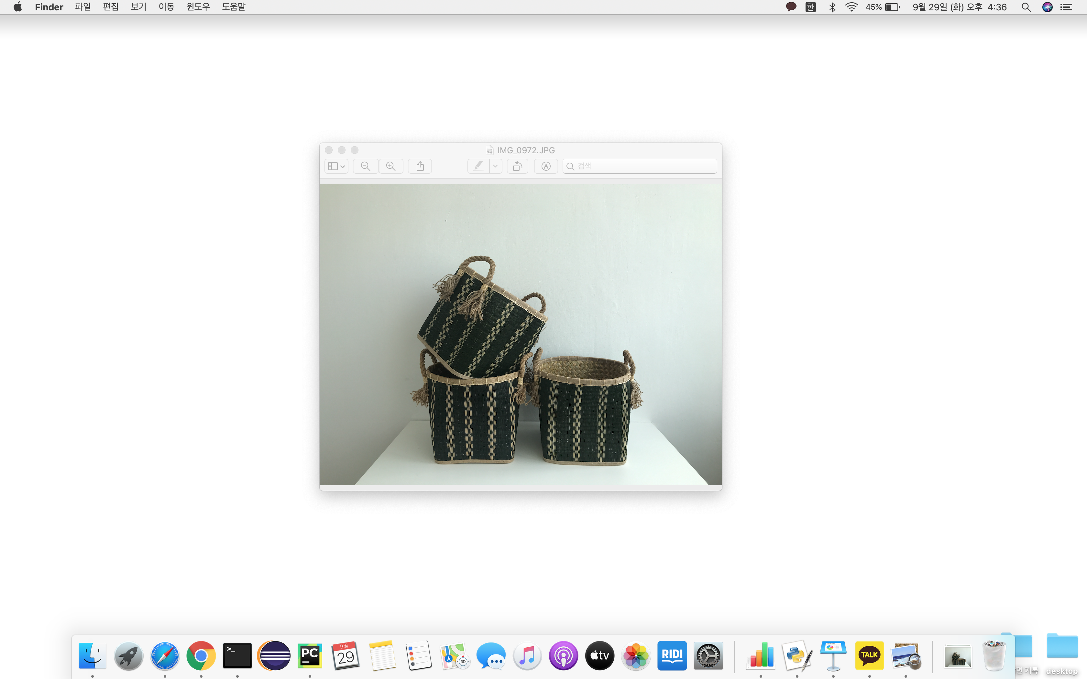Click the highlight pen tool
This screenshot has height=679, width=1087.
click(478, 166)
